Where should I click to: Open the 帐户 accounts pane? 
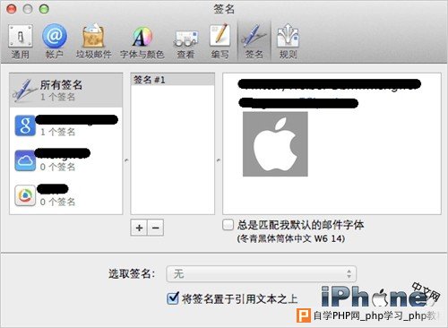coord(55,41)
